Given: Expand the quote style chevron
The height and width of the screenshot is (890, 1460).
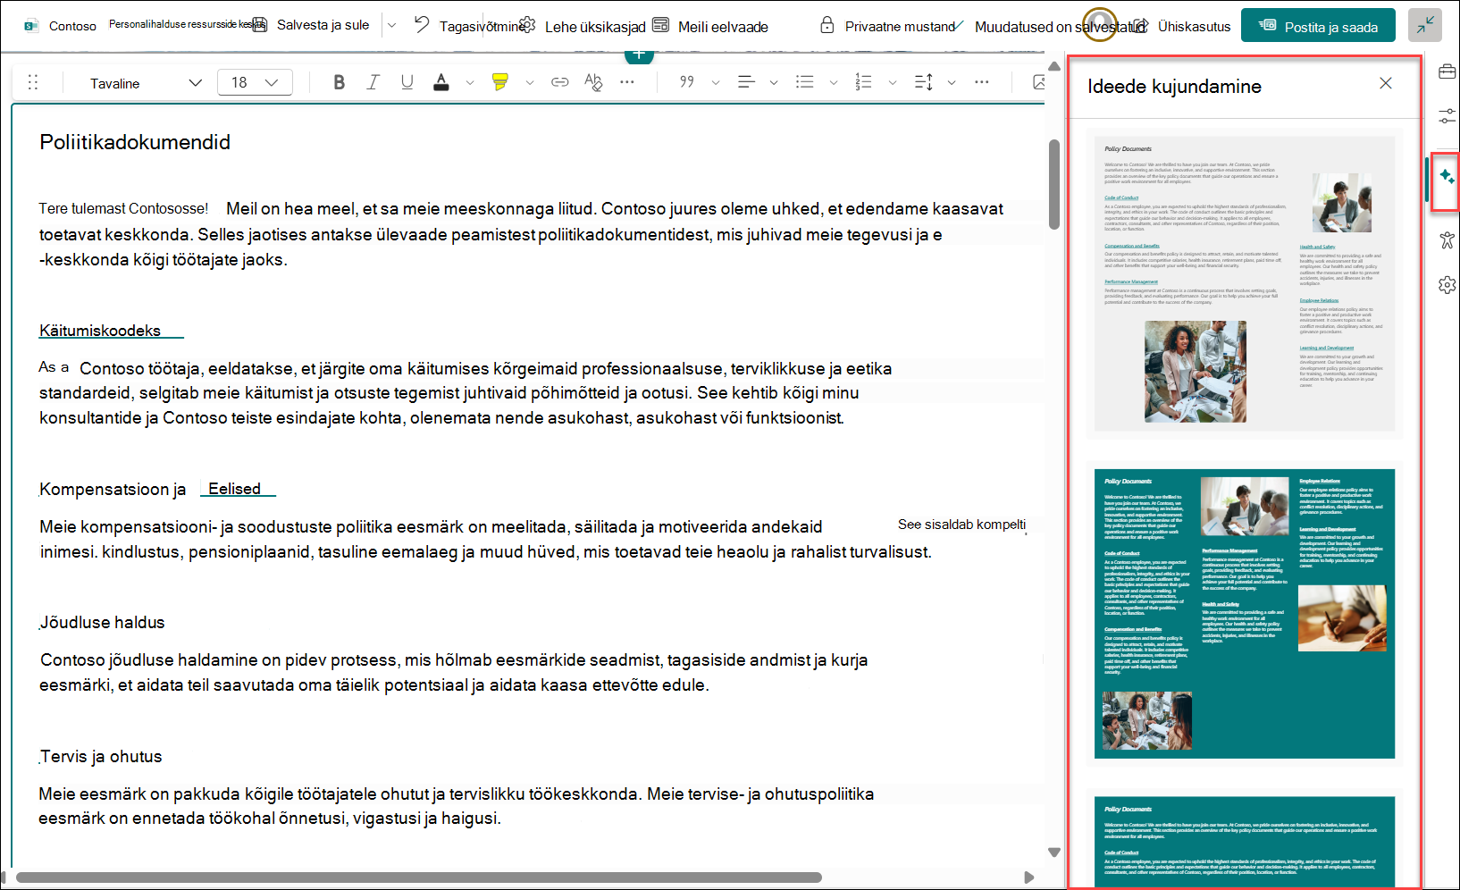Looking at the screenshot, I should point(716,83).
